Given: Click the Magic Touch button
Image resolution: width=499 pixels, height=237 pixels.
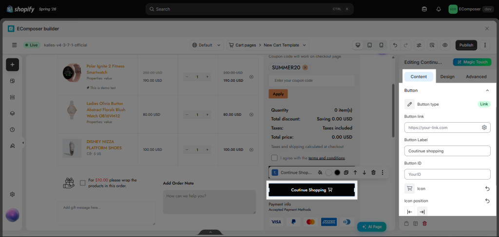Looking at the screenshot, I should pyautogui.click(x=472, y=62).
